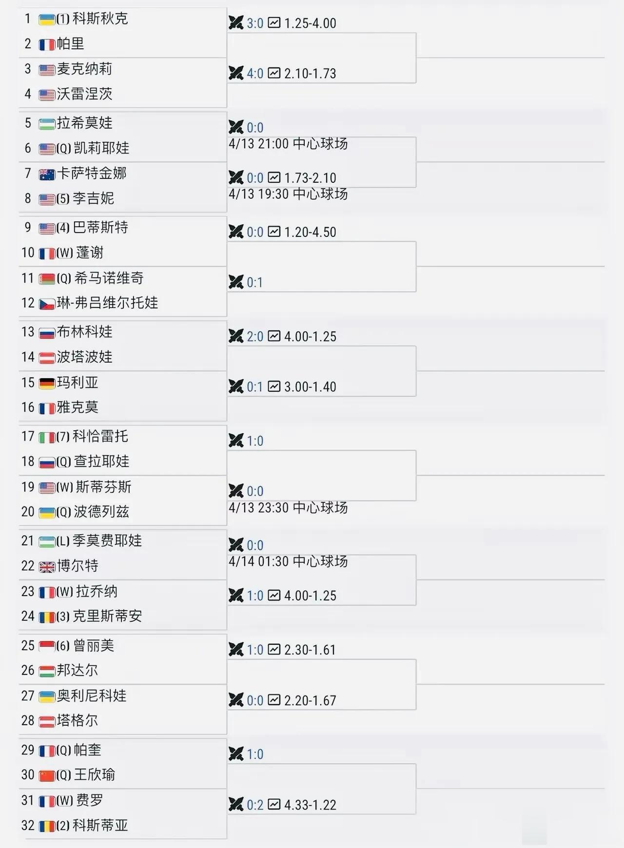Click head-to-head icon beside 4:0 record

tap(236, 73)
